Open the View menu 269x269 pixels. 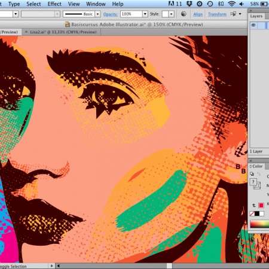[74, 4]
